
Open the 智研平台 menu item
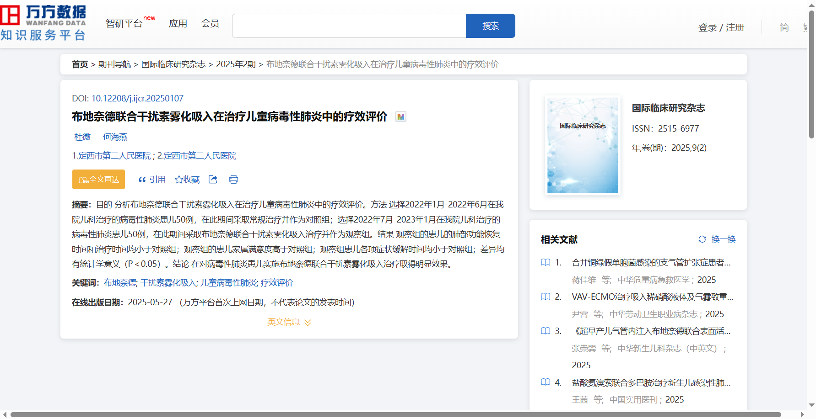[124, 24]
